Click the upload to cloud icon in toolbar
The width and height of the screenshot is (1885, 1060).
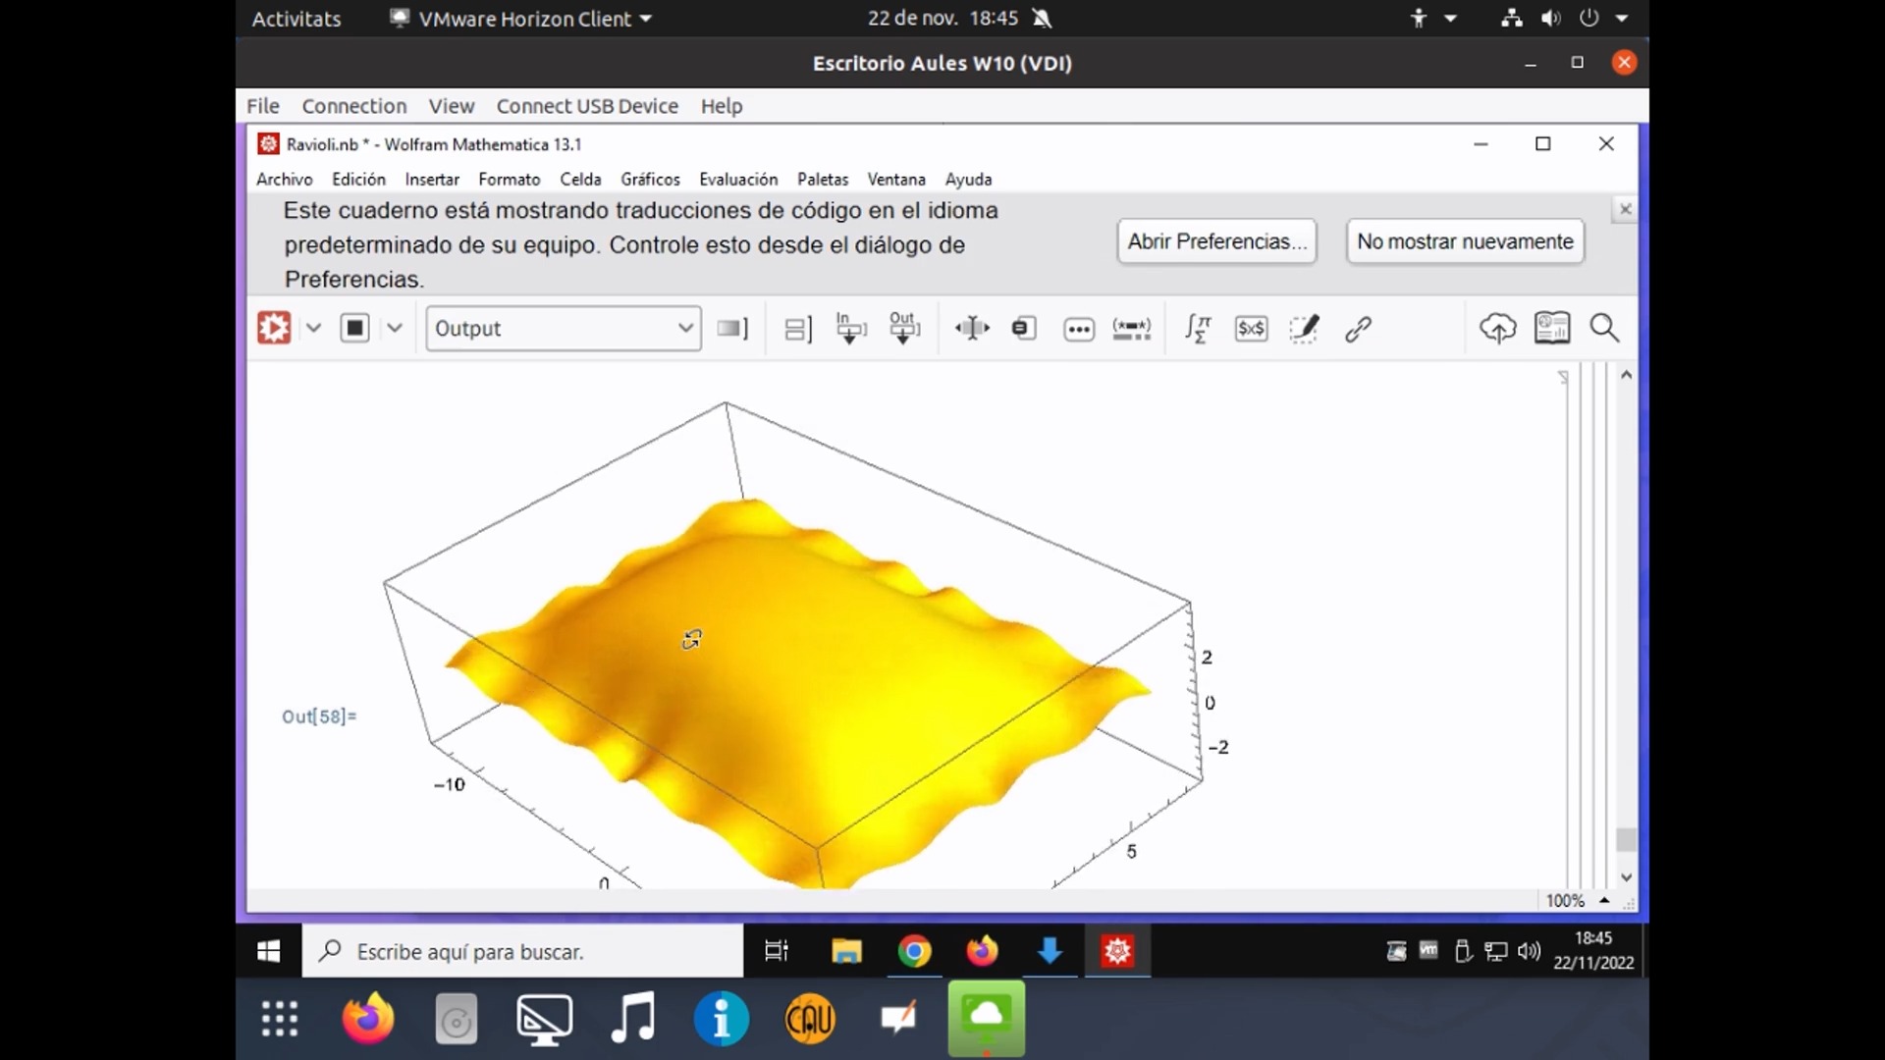click(x=1496, y=329)
